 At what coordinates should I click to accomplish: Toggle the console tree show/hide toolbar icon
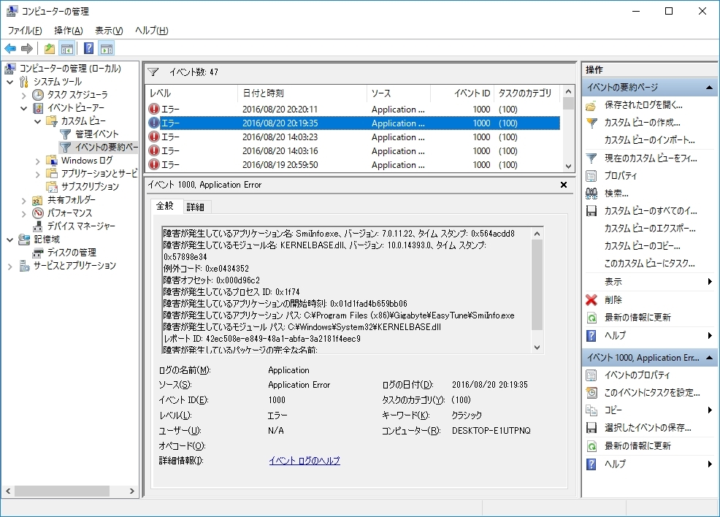coord(67,49)
